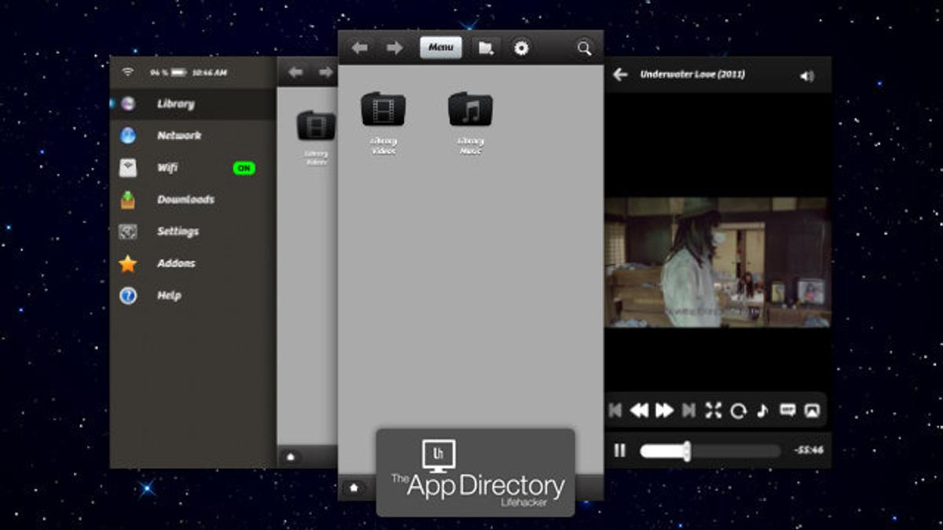Click the AirPlay icon in player controls
Viewport: 943px width, 530px height.
[x=813, y=410]
